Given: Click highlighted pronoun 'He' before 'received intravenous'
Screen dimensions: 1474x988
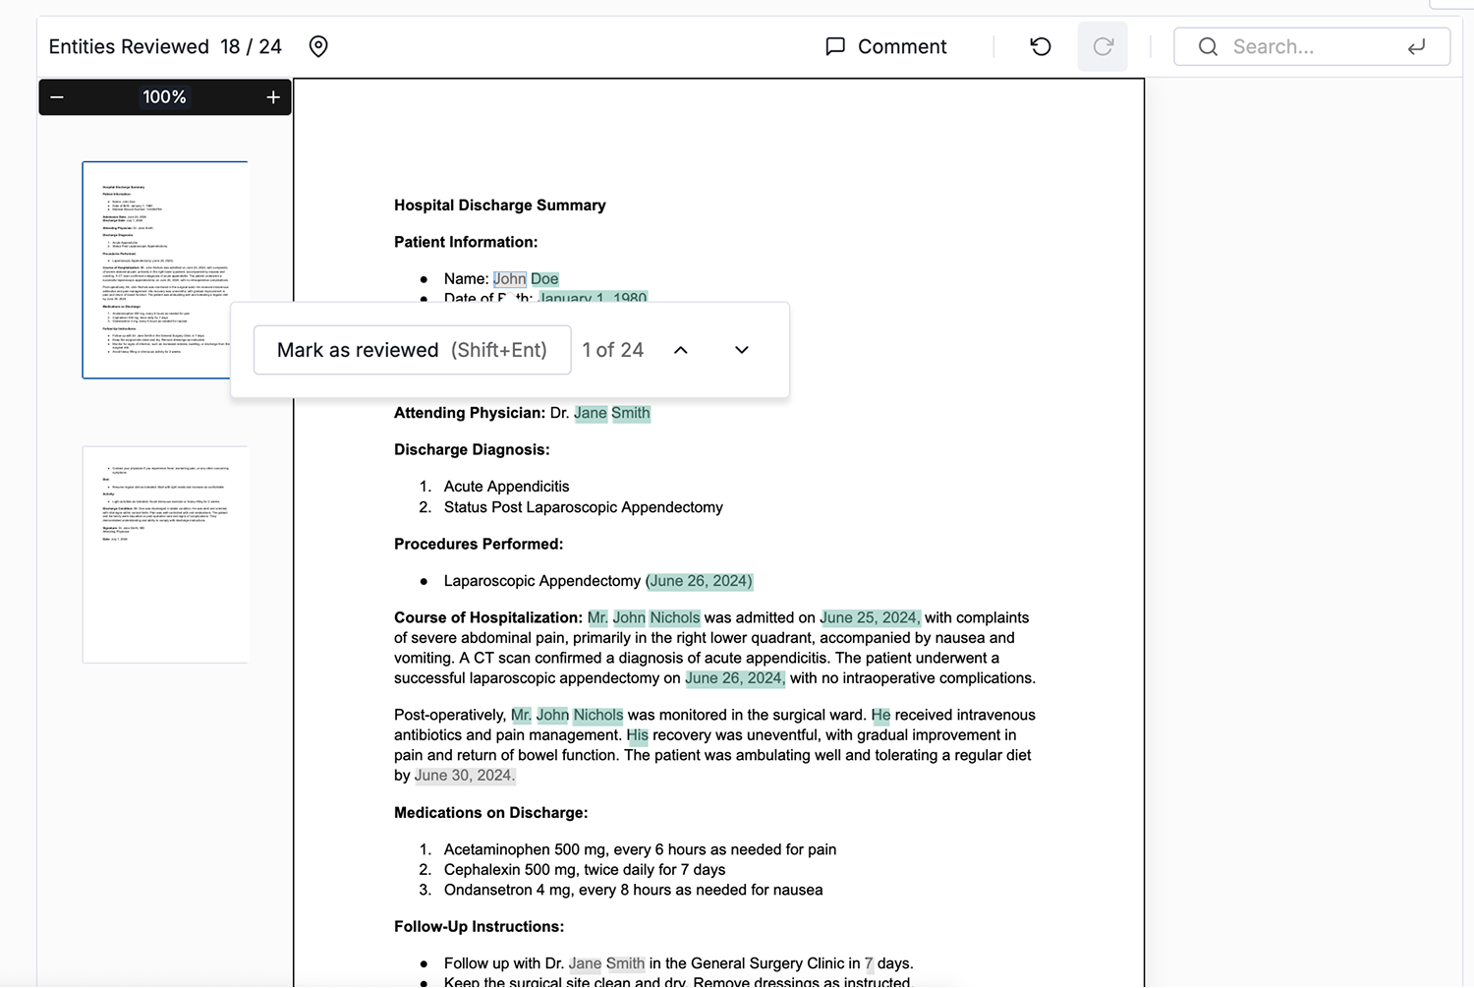Looking at the screenshot, I should pyautogui.click(x=880, y=716).
